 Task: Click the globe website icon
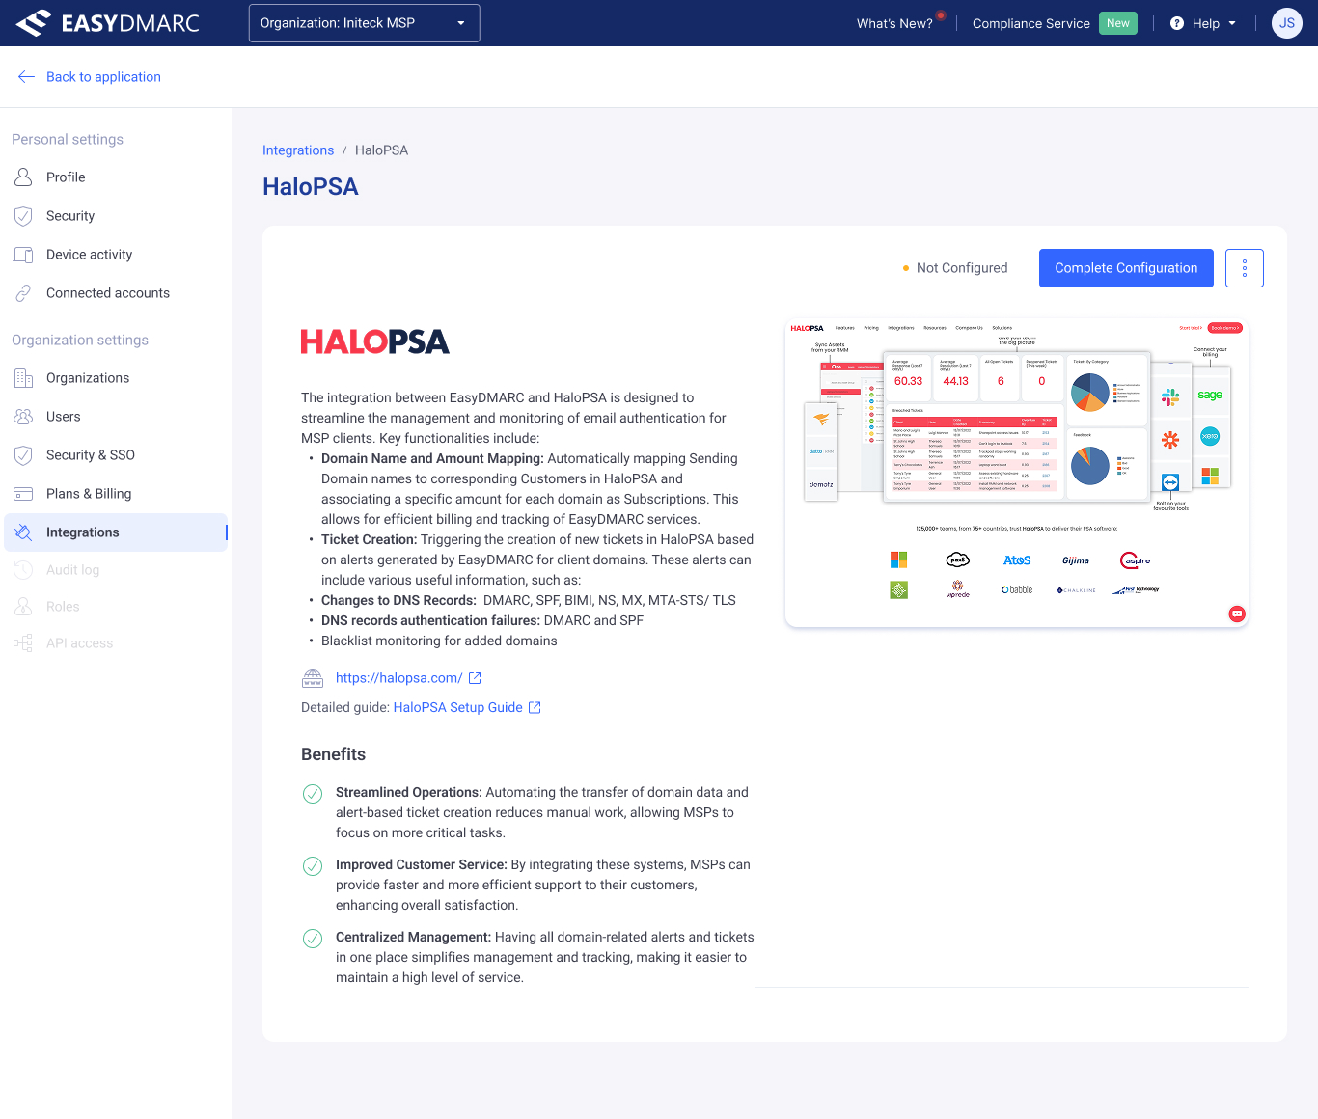313,678
